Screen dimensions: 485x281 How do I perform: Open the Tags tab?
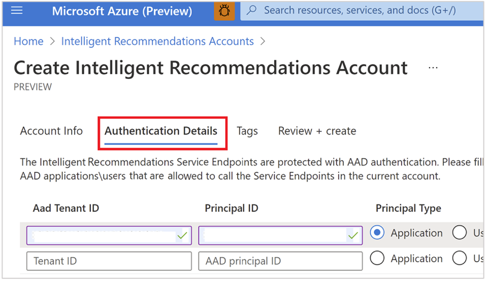tap(247, 131)
